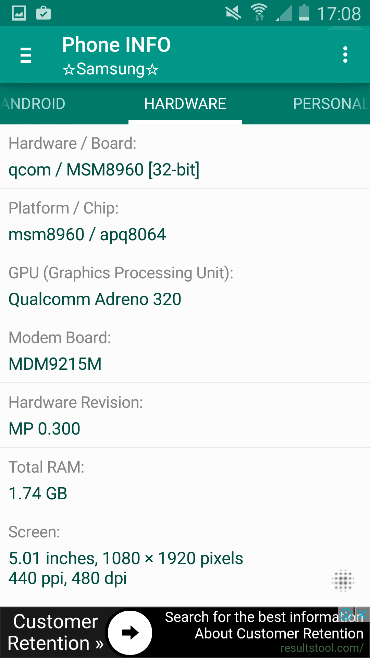Tap the muted sound status icon

234,14
